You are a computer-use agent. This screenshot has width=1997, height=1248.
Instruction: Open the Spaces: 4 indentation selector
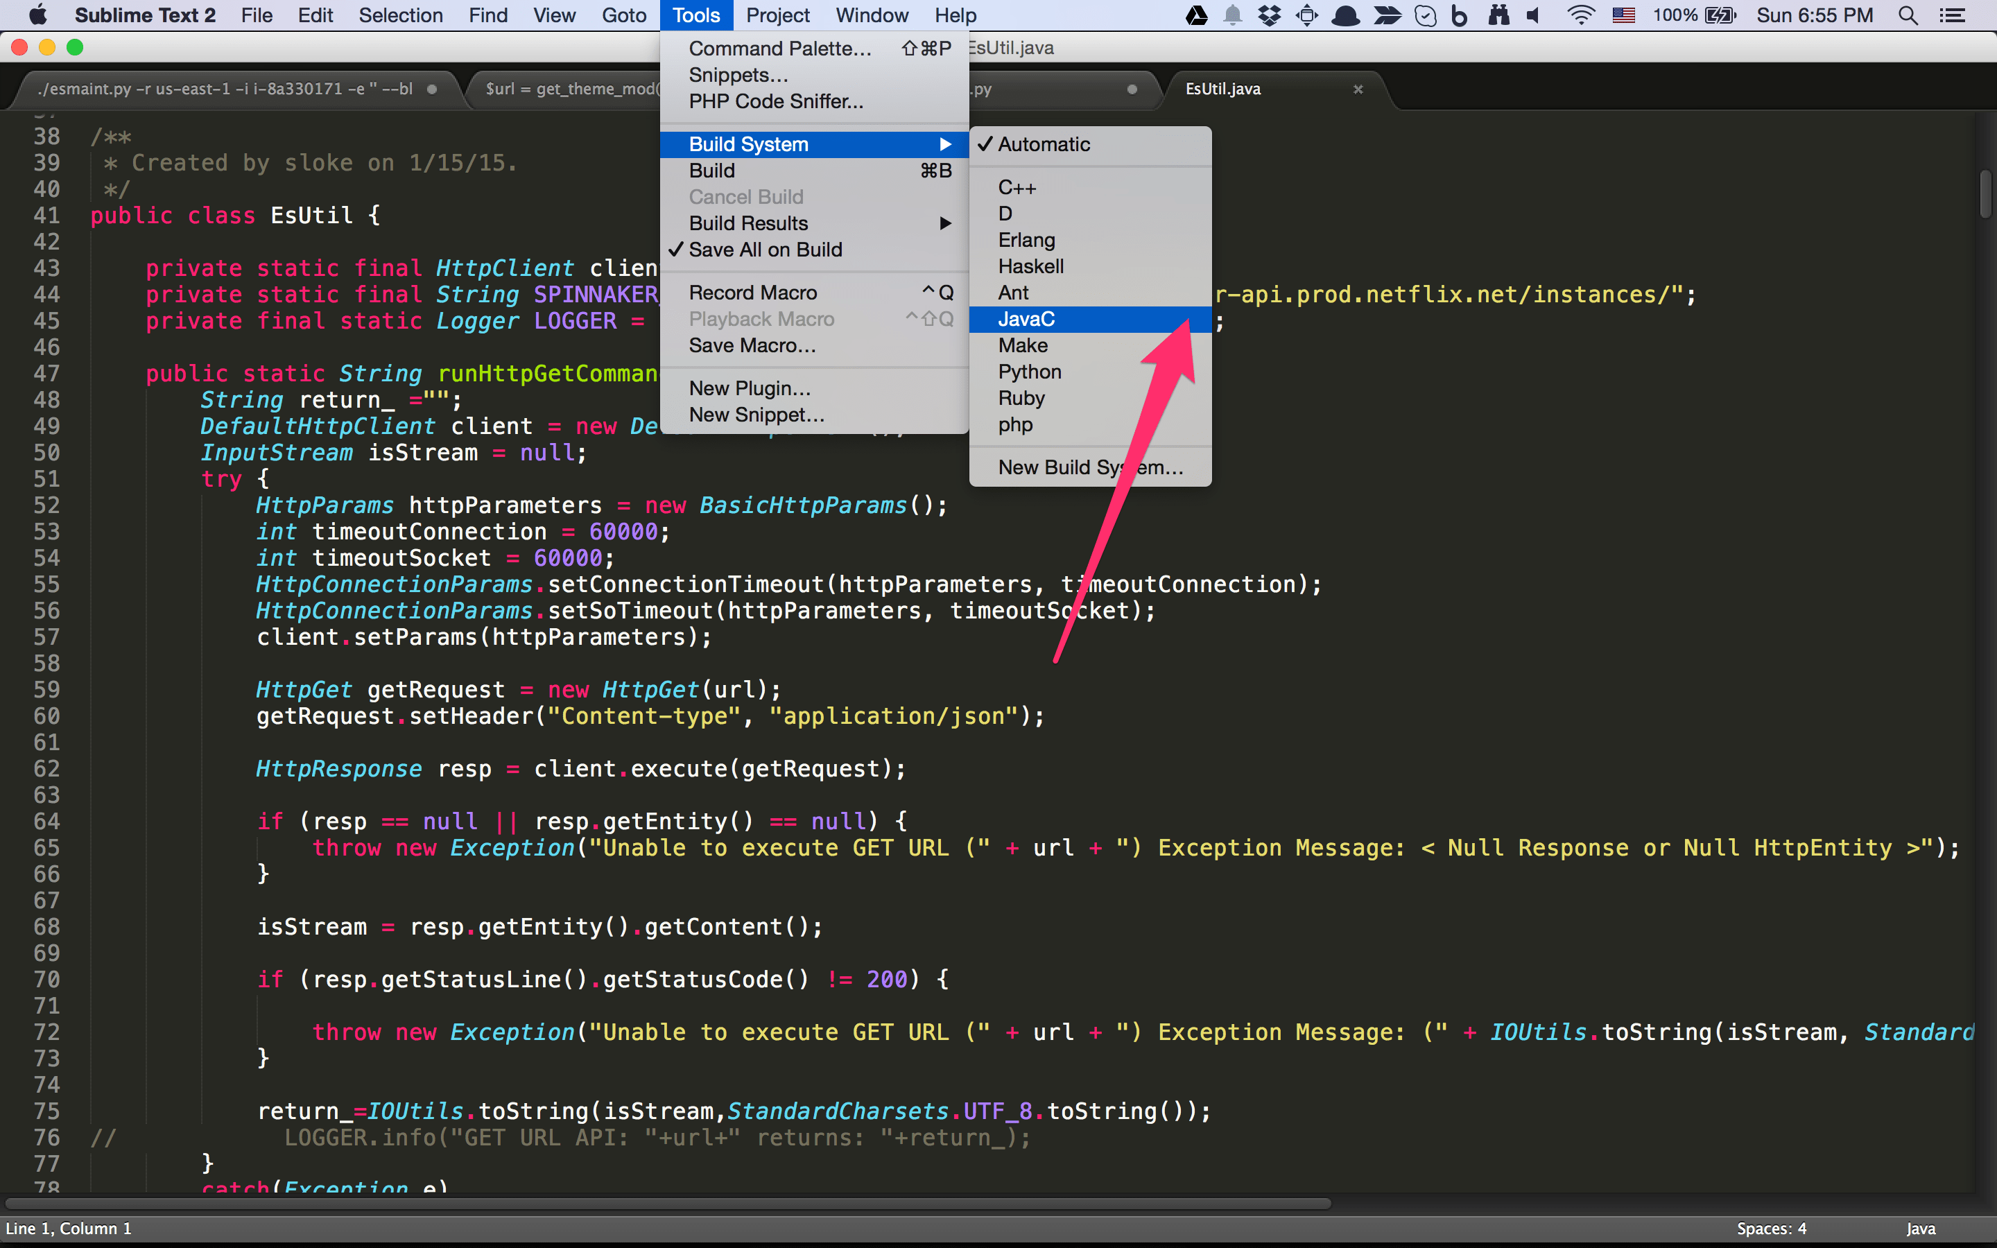pos(1771,1228)
